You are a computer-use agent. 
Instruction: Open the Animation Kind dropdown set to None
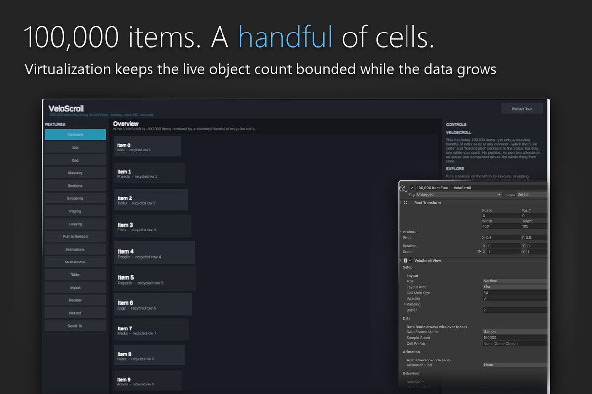(515, 365)
